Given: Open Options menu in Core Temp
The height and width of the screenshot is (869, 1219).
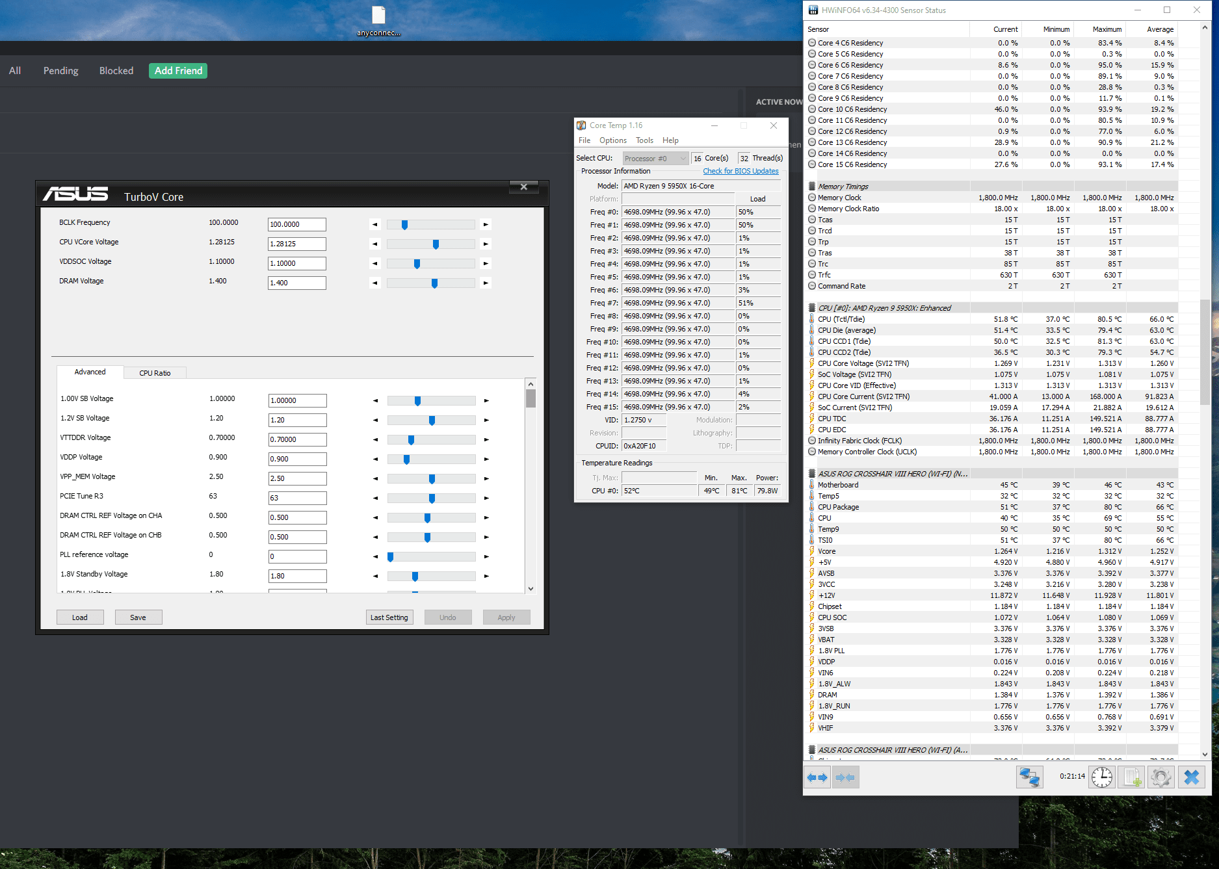Looking at the screenshot, I should pyautogui.click(x=613, y=140).
